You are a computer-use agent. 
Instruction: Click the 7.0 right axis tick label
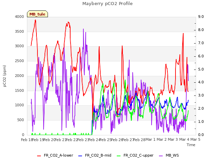201,43
